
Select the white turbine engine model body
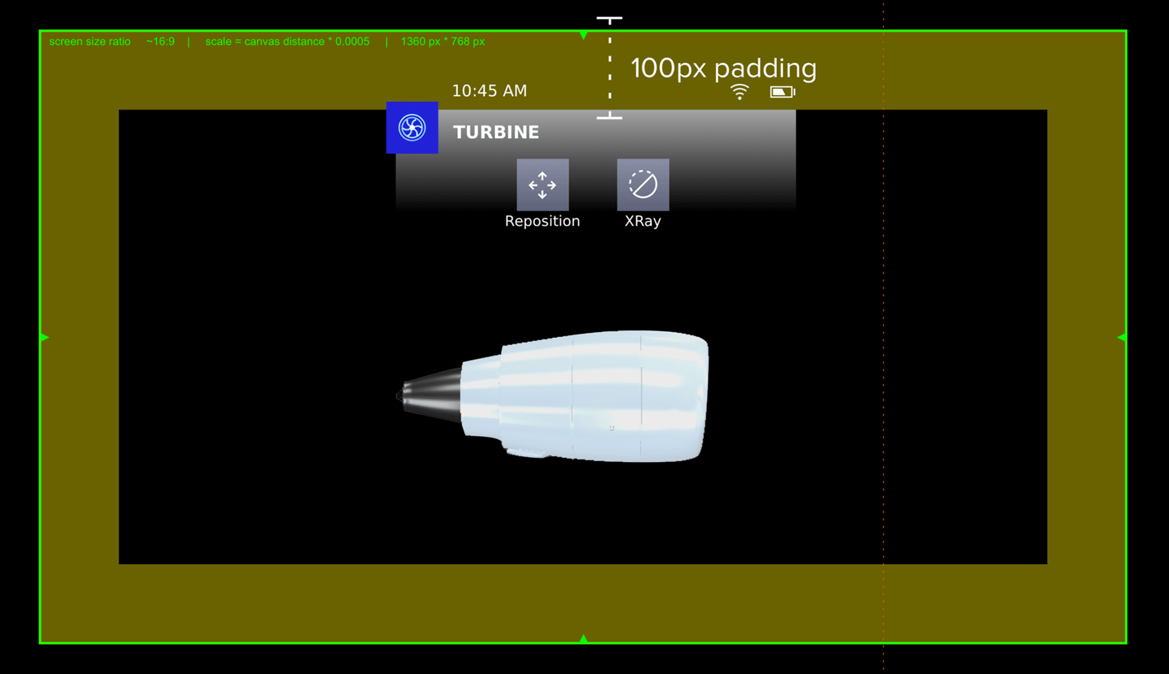coord(584,396)
